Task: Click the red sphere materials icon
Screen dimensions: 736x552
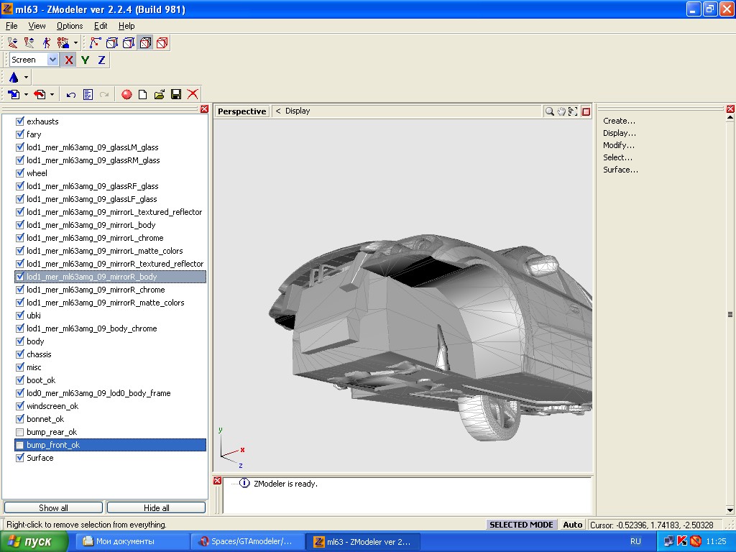Action: click(126, 94)
